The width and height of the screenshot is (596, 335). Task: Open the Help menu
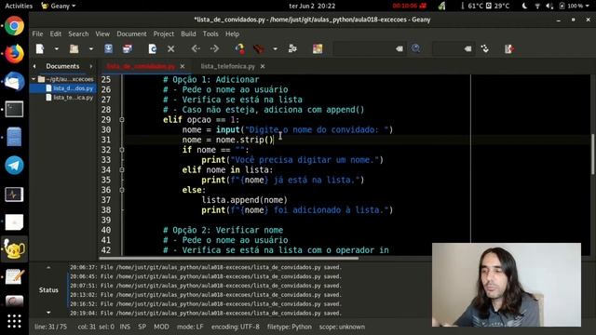click(x=232, y=33)
